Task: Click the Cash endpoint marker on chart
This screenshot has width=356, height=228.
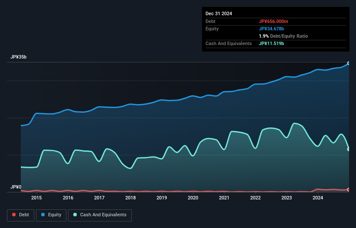Action: point(349,149)
